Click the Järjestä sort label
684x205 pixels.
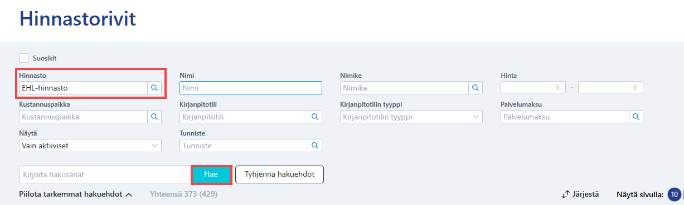pos(585,194)
